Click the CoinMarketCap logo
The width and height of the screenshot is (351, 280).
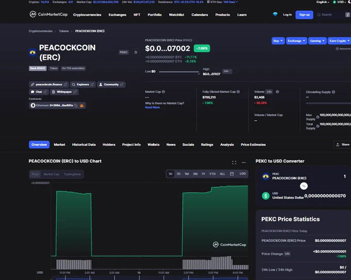tap(49, 14)
